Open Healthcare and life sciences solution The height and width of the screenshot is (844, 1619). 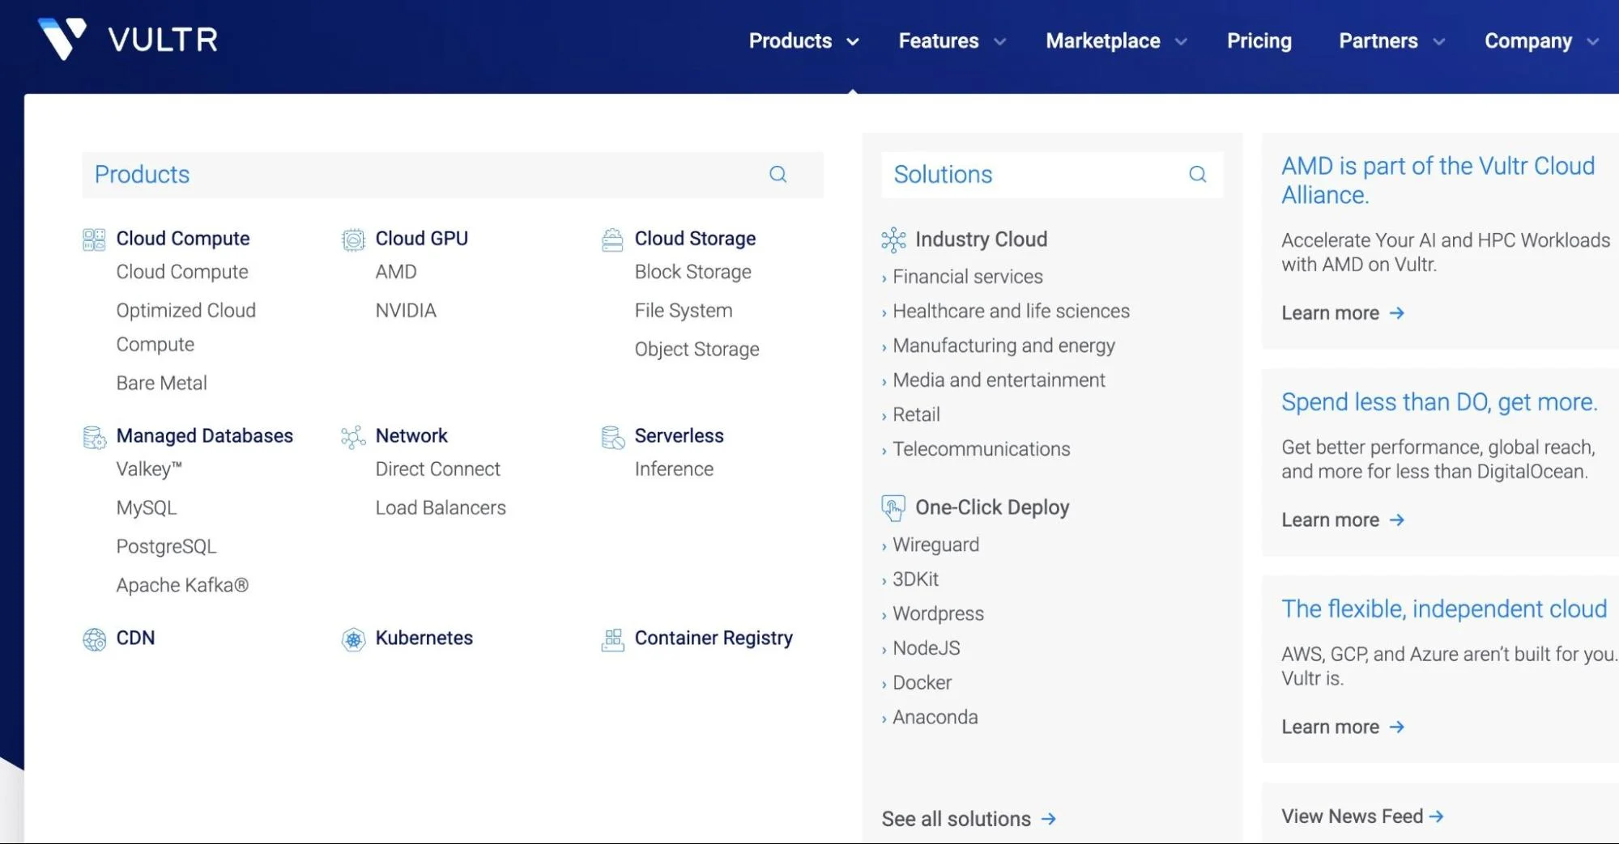coord(1010,312)
